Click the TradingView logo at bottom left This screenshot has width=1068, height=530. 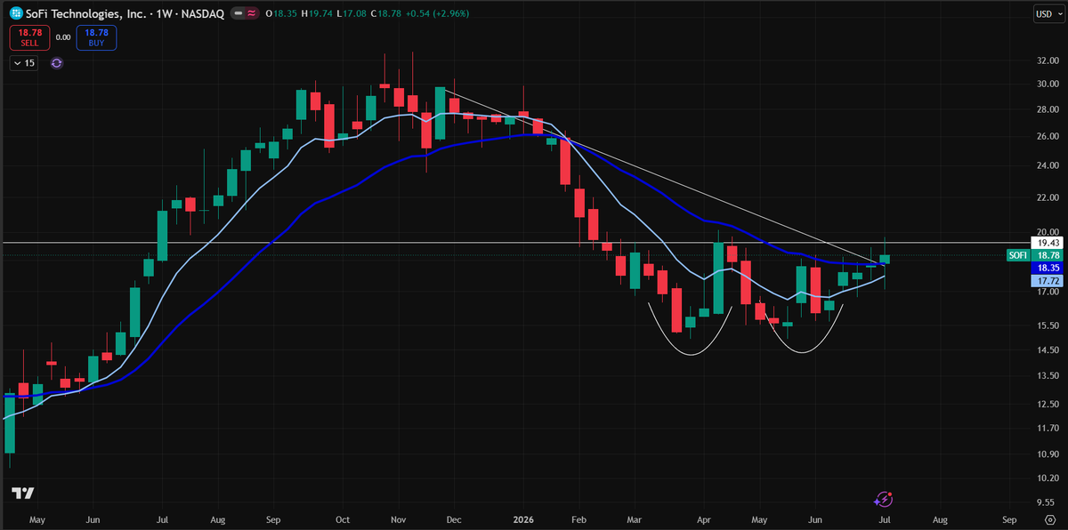(24, 494)
